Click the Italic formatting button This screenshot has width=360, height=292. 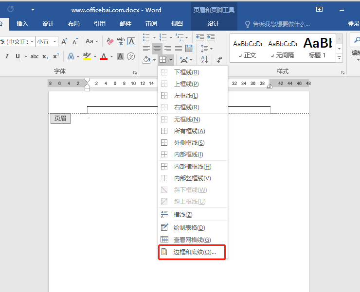(x=7, y=56)
